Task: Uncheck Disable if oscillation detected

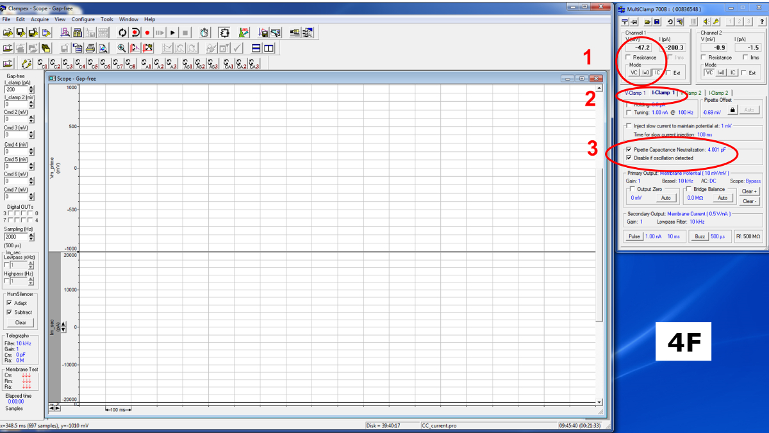Action: pyautogui.click(x=629, y=158)
